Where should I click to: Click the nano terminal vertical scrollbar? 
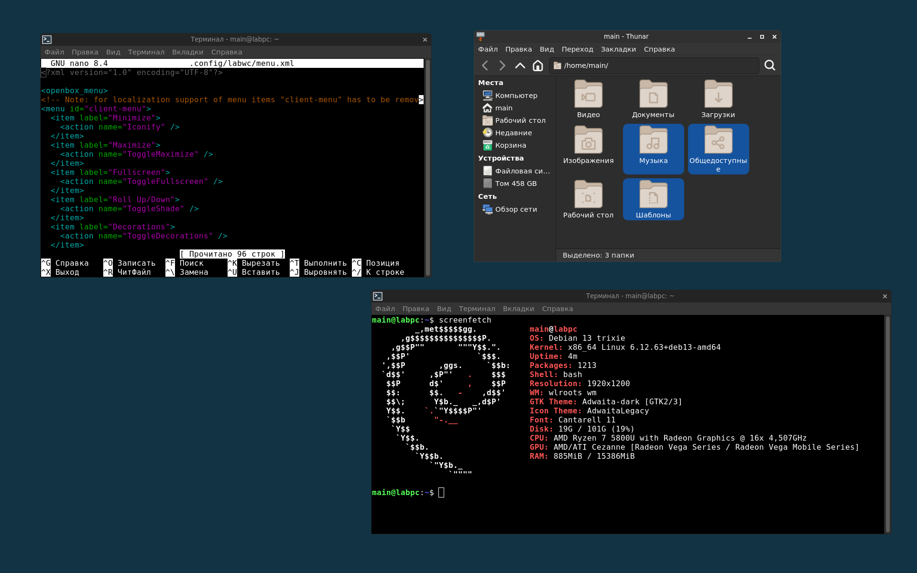click(427, 167)
